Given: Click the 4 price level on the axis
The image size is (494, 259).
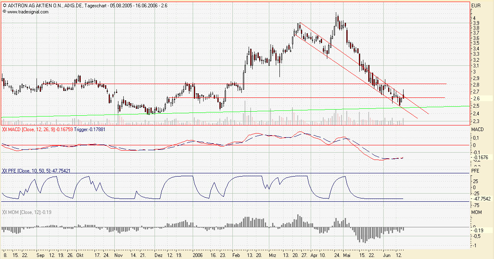Looking at the screenshot, I should [x=475, y=18].
